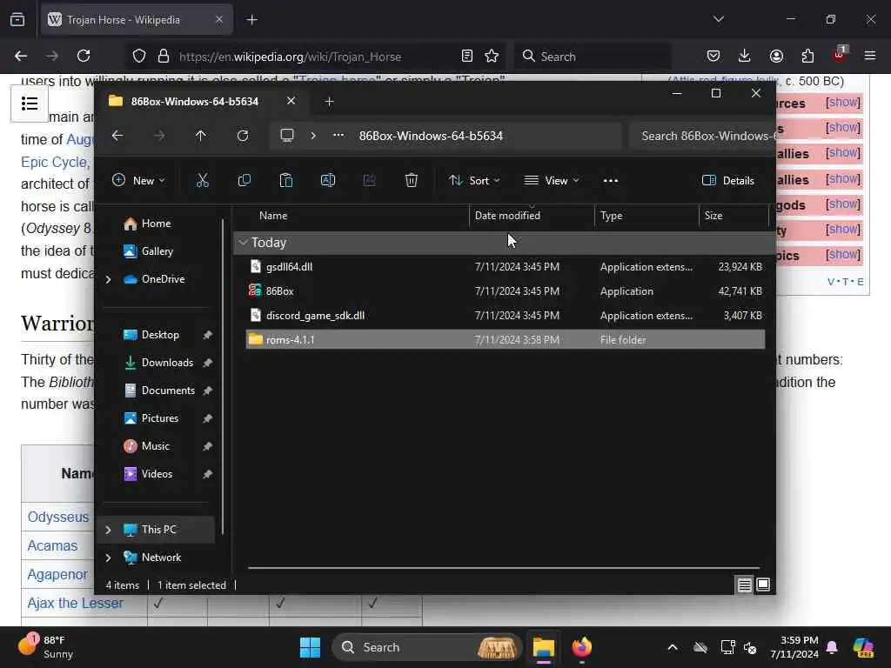Open the address bar ellipsis in Explorer
This screenshot has width=891, height=668.
click(x=338, y=135)
